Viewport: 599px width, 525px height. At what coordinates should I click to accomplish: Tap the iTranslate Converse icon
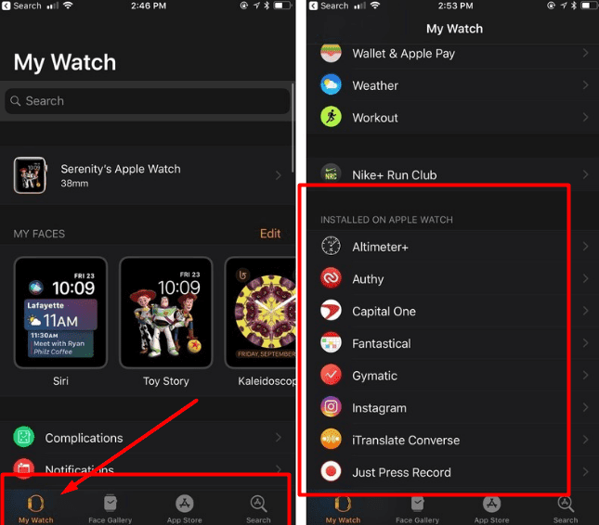point(331,439)
